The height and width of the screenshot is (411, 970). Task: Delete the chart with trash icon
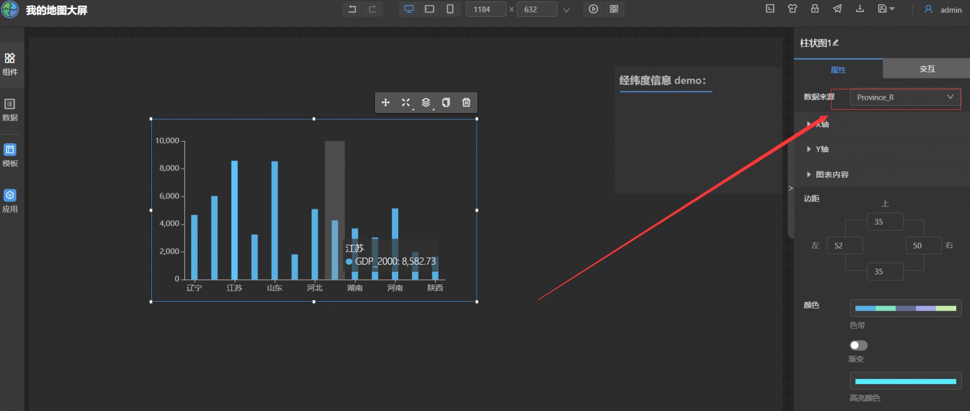(466, 102)
